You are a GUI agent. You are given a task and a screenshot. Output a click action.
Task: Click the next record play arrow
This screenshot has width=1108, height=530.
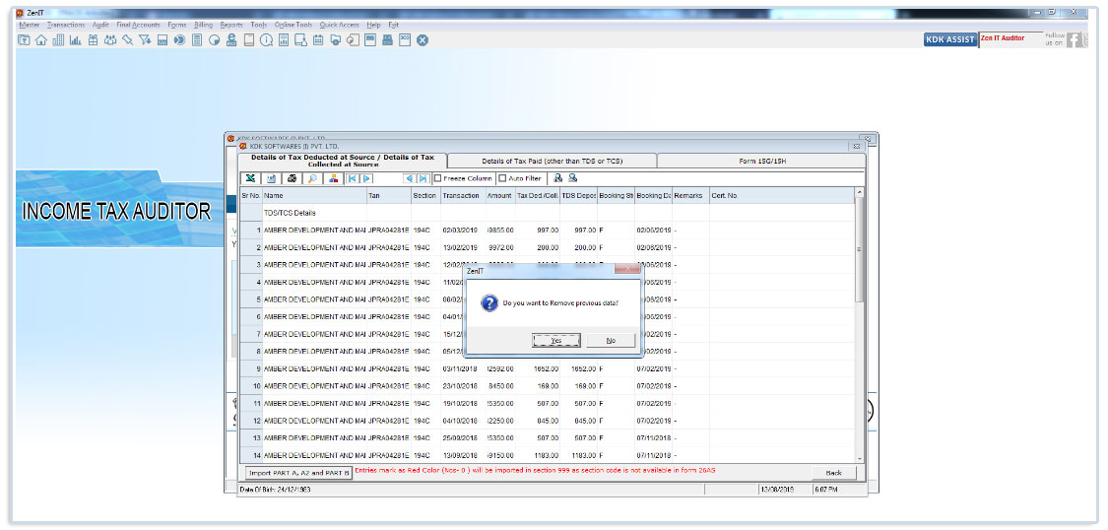tap(366, 178)
